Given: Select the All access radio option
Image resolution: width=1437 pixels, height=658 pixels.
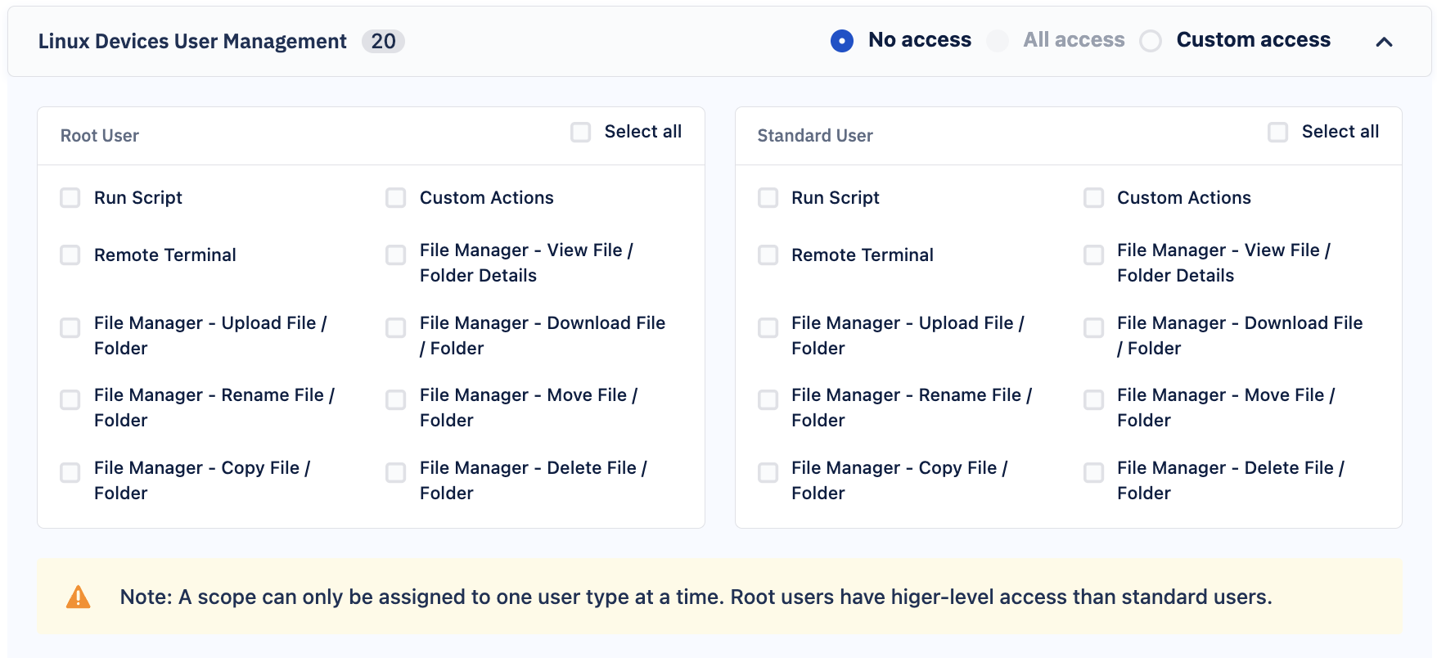Looking at the screenshot, I should (998, 41).
